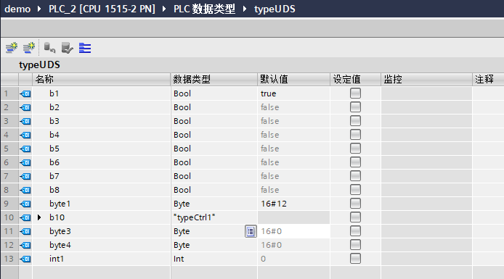Click the 默认值 column header
The image size is (504, 279).
click(x=294, y=79)
